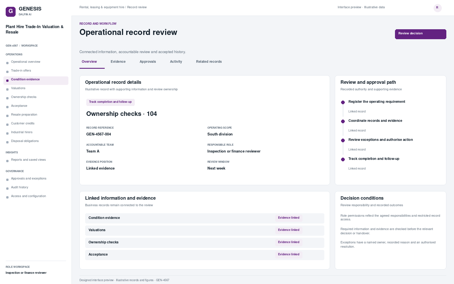Viewport: 454px width, 284px height.
Task: Open the Valuations linked row
Action: click(x=205, y=230)
